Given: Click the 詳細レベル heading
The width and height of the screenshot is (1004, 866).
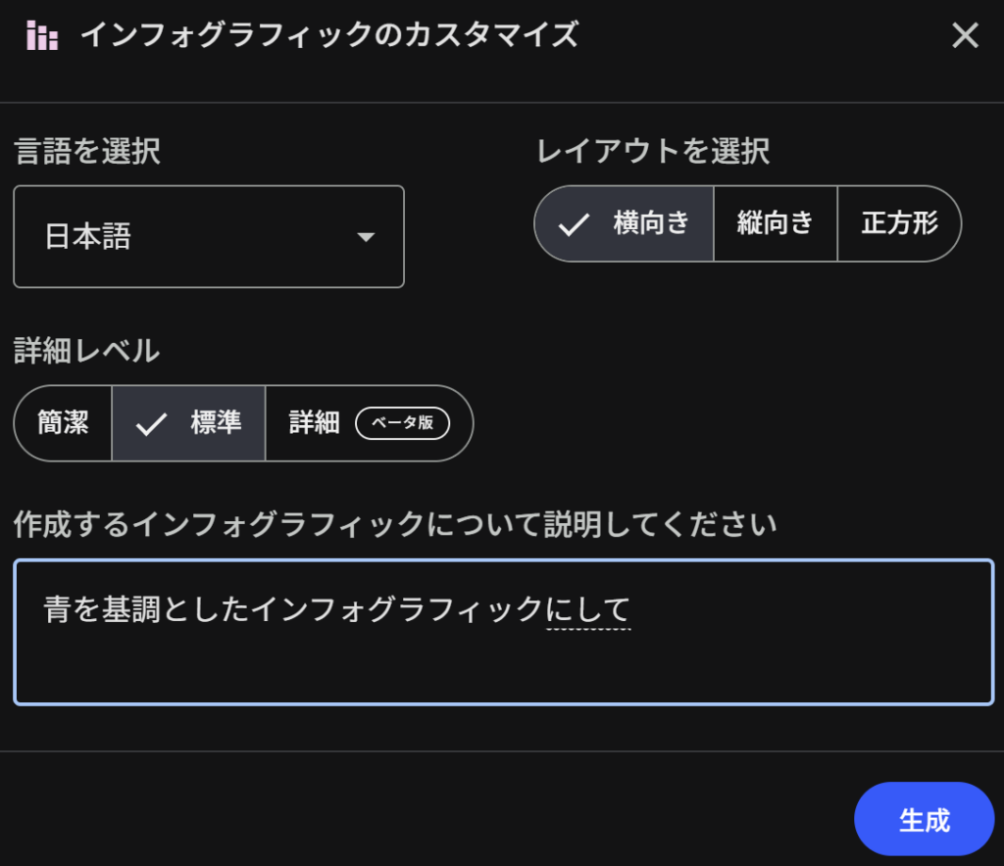Looking at the screenshot, I should pos(87,351).
